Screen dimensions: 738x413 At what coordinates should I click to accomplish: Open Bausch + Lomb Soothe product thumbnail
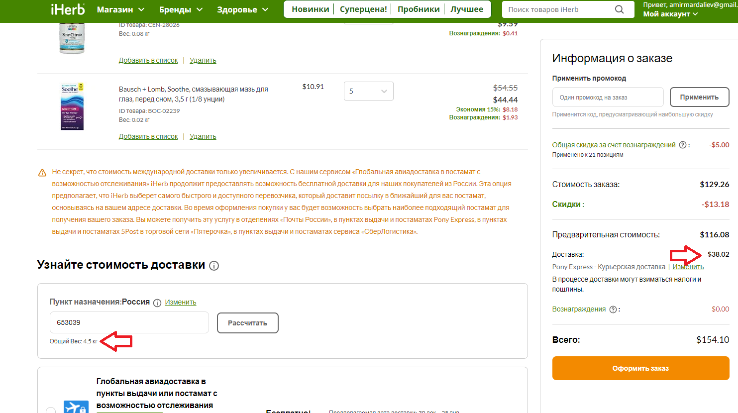72,106
